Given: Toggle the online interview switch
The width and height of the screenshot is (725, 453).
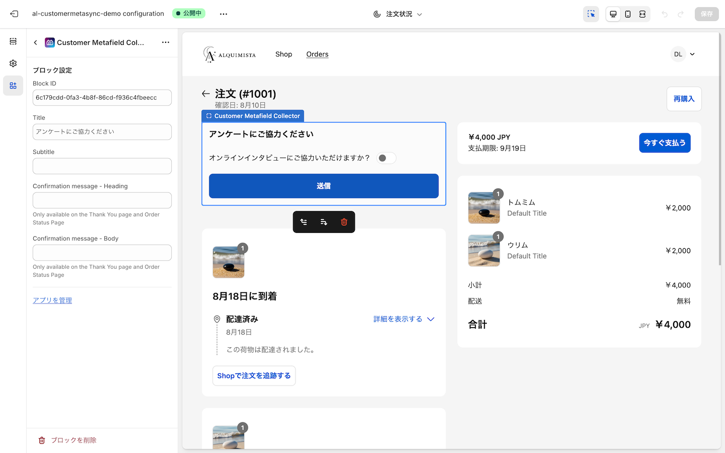Looking at the screenshot, I should click(x=386, y=158).
